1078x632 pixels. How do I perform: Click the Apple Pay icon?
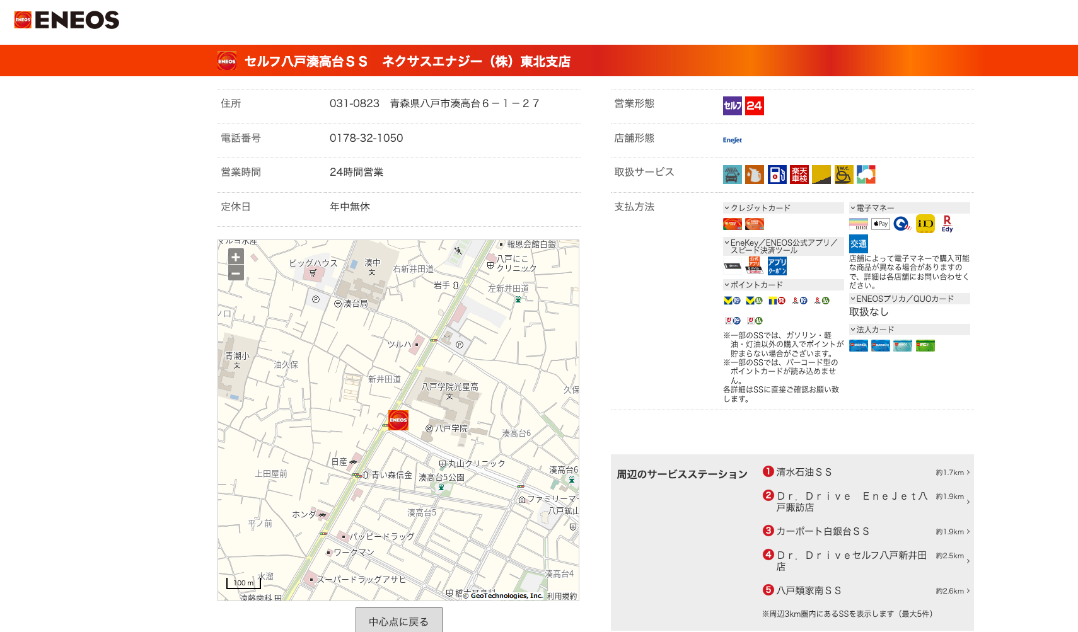click(881, 224)
